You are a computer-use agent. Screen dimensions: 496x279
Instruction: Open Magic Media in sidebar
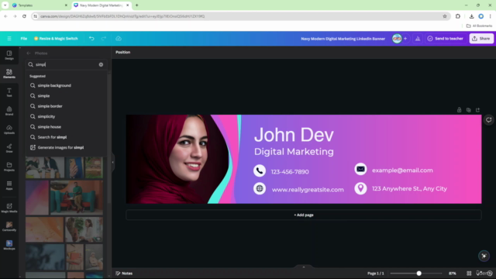tap(9, 208)
